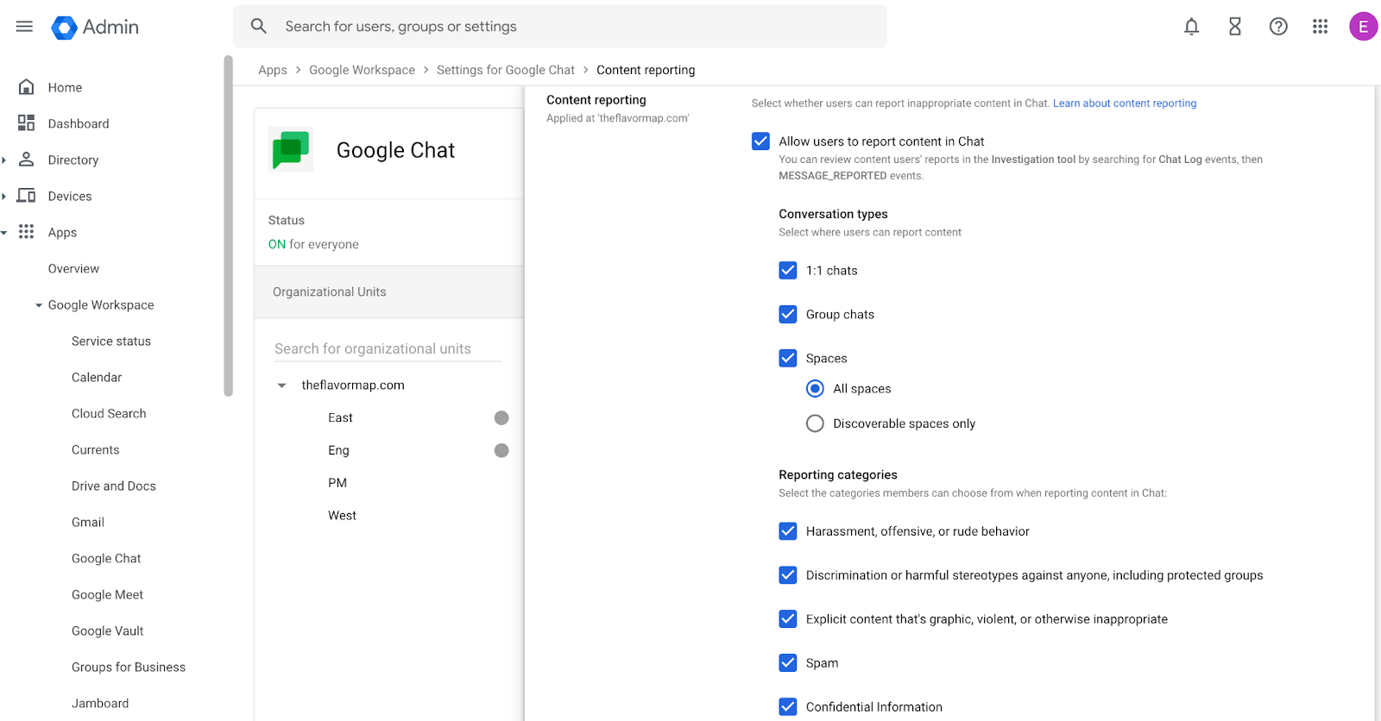This screenshot has width=1381, height=721.
Task: Select the West organizational unit
Action: [342, 516]
